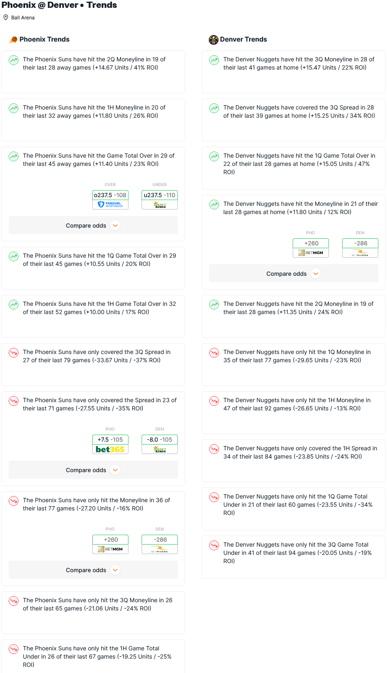Click the bet365 logo under +7.5 -105
The height and width of the screenshot is (673, 387).
(x=110, y=449)
